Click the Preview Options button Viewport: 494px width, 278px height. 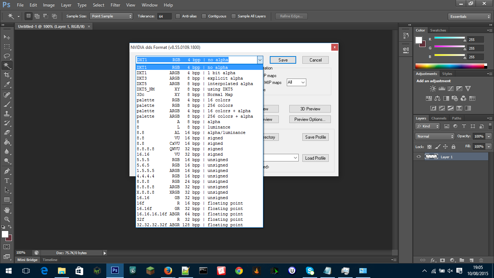click(310, 119)
